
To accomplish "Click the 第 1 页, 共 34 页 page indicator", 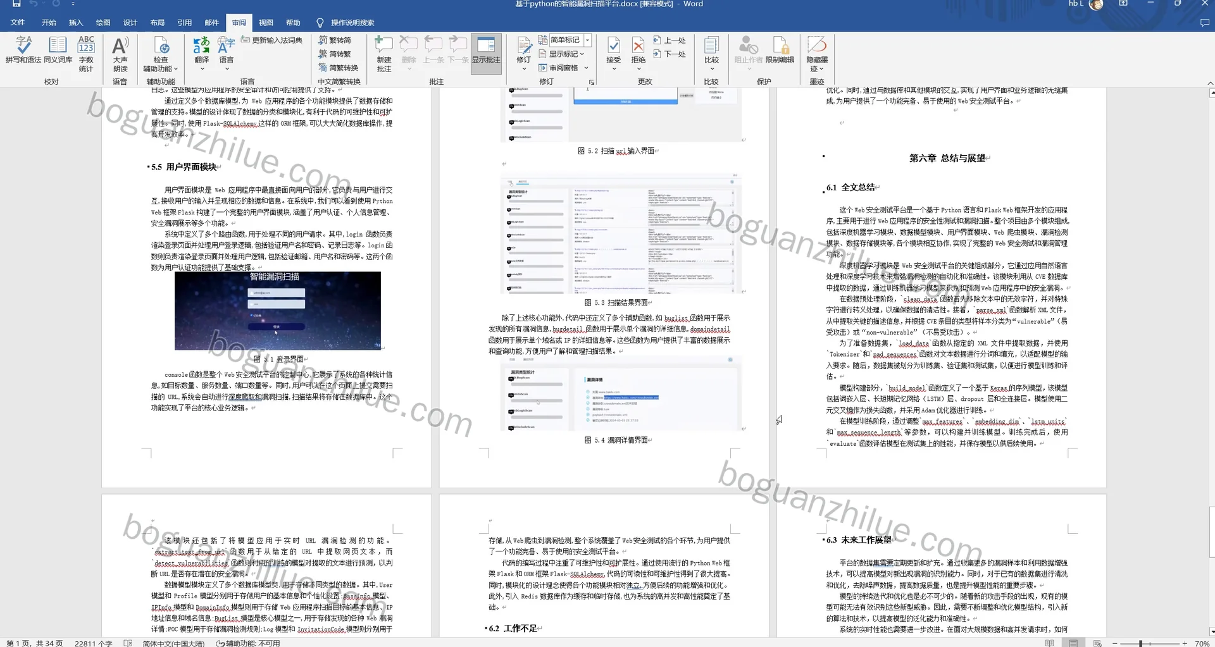I will (x=35, y=643).
